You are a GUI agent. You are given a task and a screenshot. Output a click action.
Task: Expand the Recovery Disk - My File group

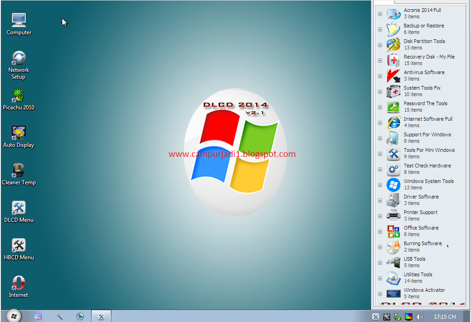[380, 60]
